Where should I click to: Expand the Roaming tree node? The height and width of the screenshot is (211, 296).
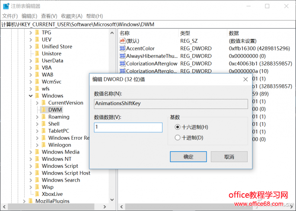37,117
